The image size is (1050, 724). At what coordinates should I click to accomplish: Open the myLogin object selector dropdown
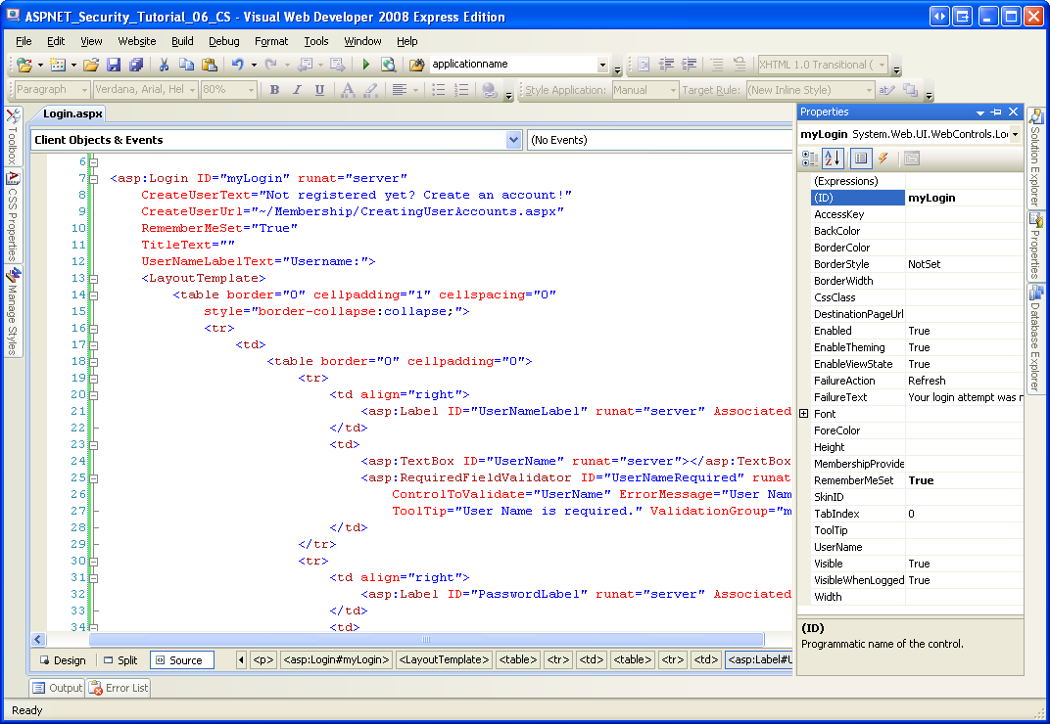coord(1015,134)
